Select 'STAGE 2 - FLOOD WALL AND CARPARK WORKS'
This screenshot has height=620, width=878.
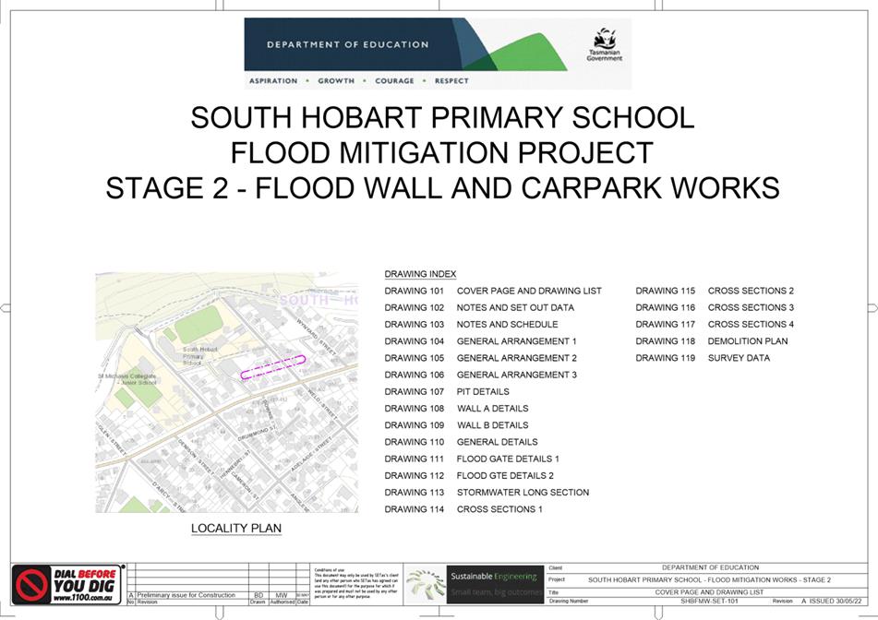coord(442,188)
